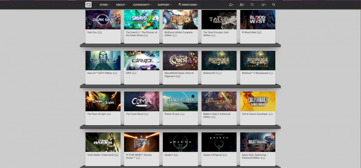Click the 'BioShock® 2' title text
The width and height of the screenshot is (361, 168).
[210, 73]
